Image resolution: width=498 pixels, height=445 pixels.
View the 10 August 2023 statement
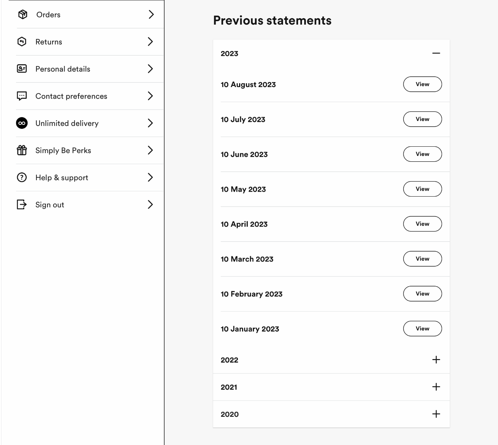(x=422, y=84)
